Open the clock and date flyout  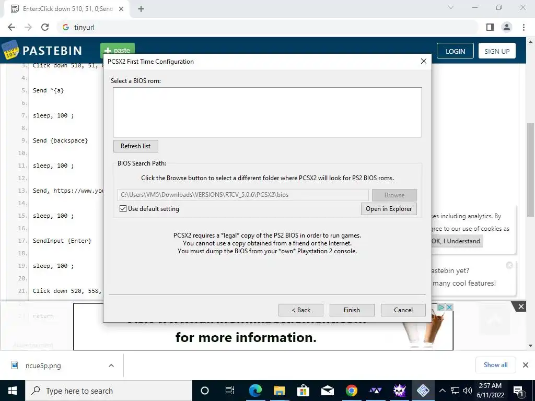point(490,391)
